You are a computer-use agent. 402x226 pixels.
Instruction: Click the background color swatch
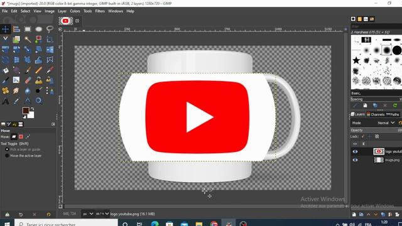31,116
